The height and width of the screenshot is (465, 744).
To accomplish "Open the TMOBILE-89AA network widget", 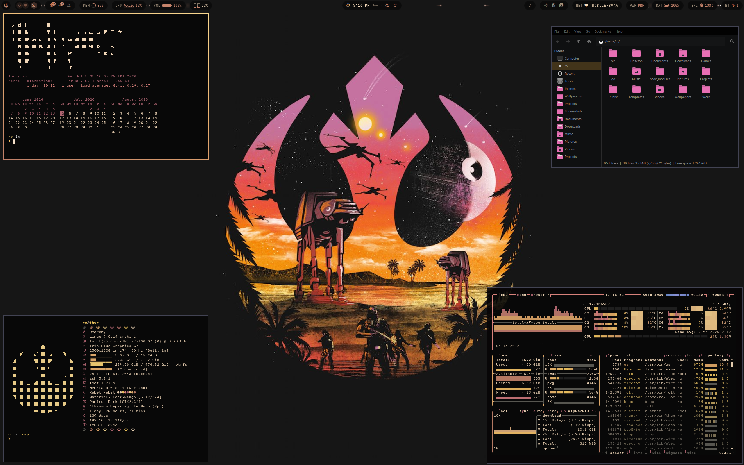I will 597,6.
